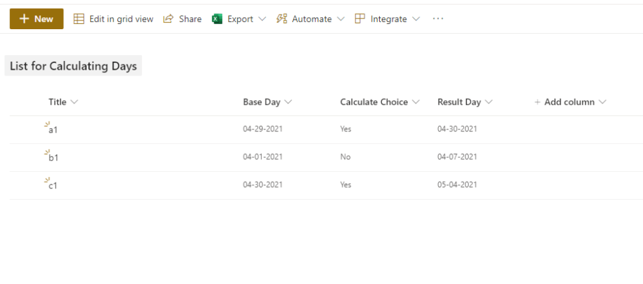Click the Integrate icon
643x284 pixels.
(360, 19)
